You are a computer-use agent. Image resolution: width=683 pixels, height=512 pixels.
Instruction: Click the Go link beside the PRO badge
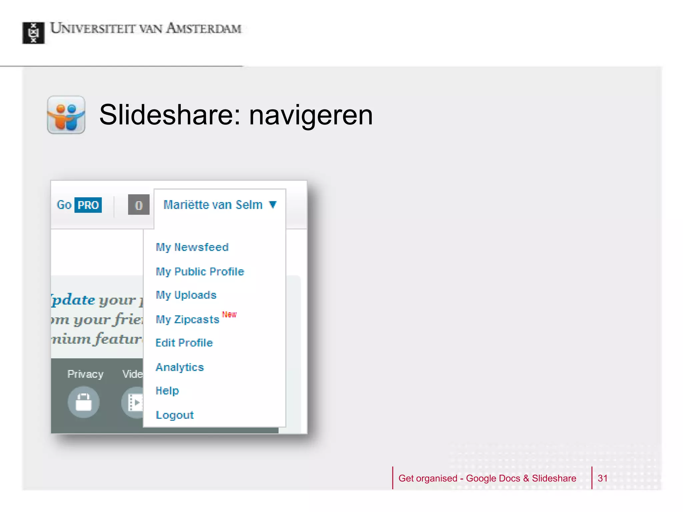click(64, 205)
